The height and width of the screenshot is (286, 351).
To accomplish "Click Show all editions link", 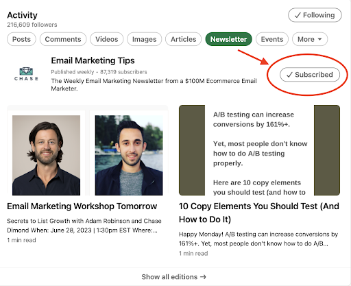I will (x=173, y=277).
